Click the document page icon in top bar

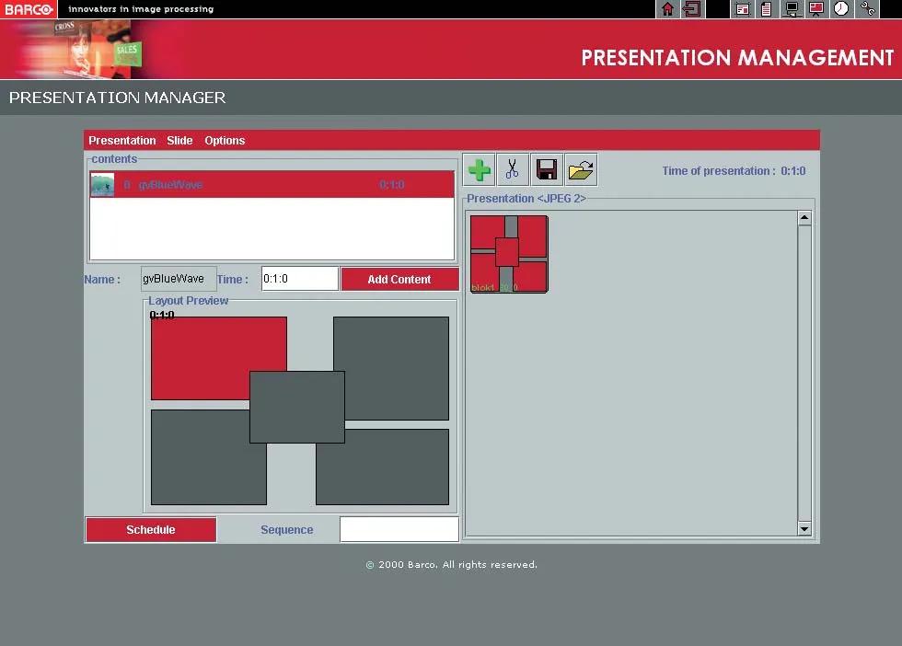766,9
